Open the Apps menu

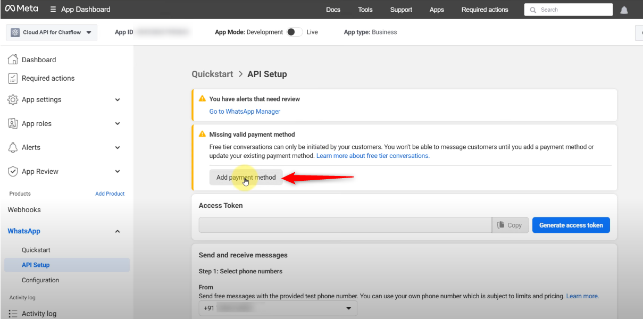[437, 10]
